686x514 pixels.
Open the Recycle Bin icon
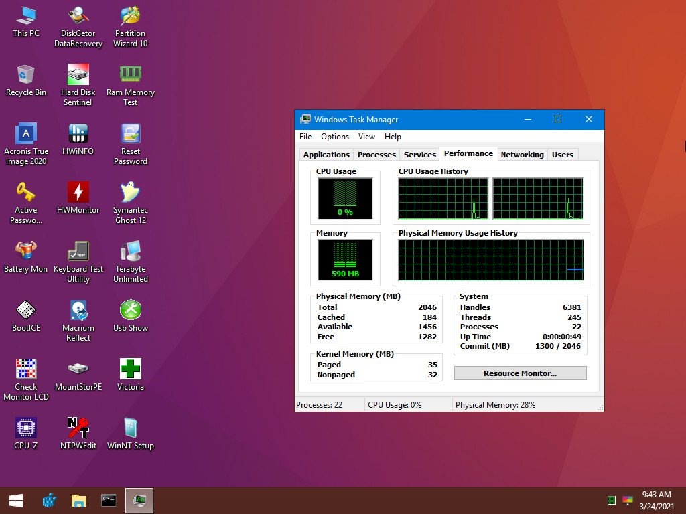[26, 81]
